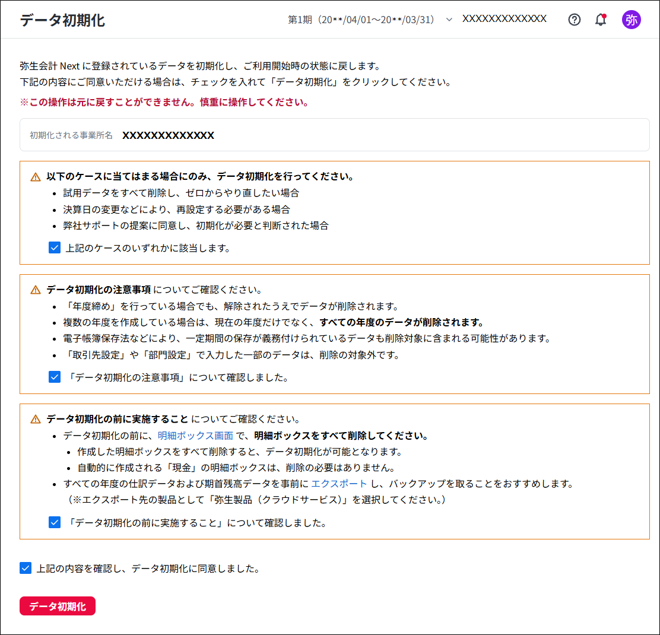Select the 第1期 fiscal period text
This screenshot has width=660, height=635.
[x=361, y=20]
